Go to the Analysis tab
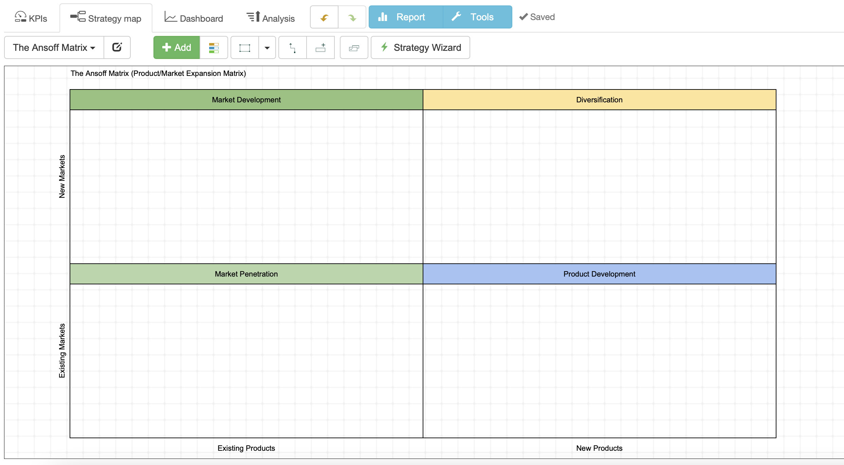The height and width of the screenshot is (465, 844). (271, 18)
